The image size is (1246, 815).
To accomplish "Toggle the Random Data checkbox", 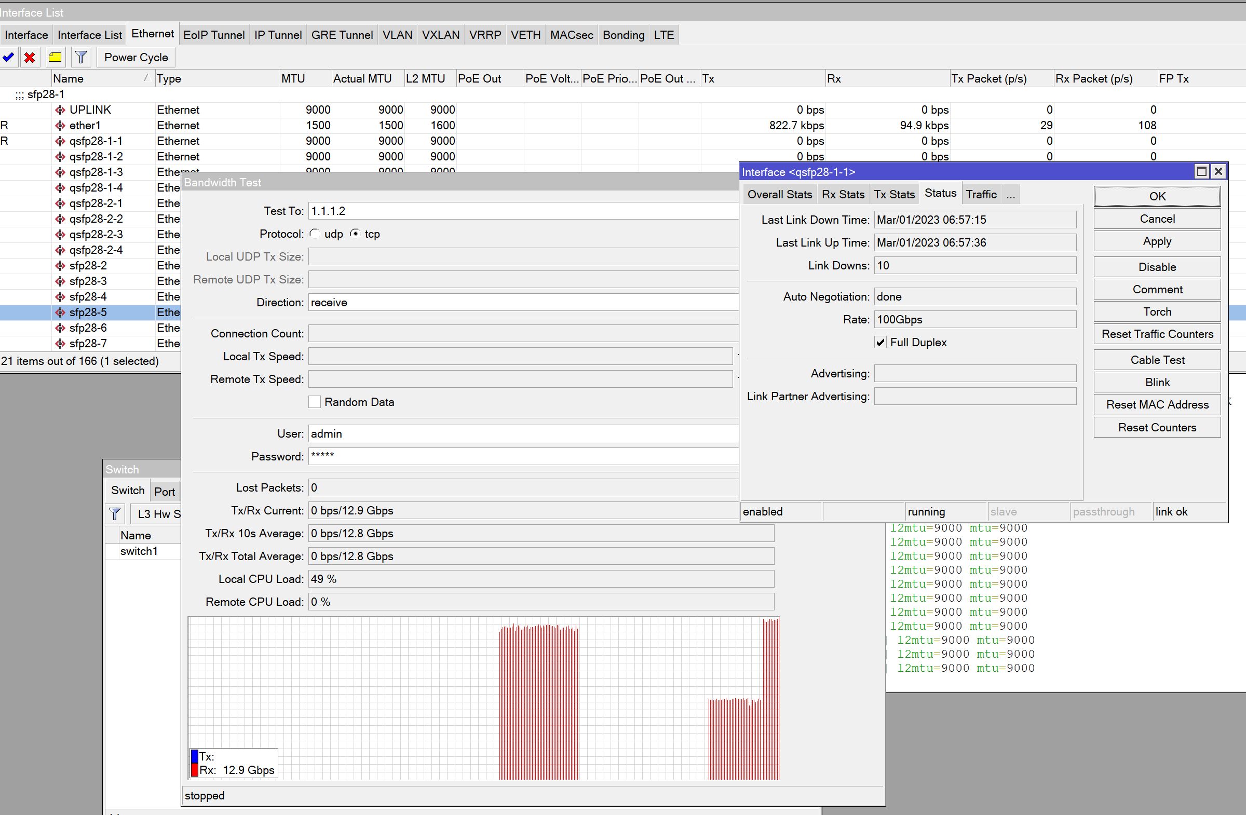I will coord(315,402).
